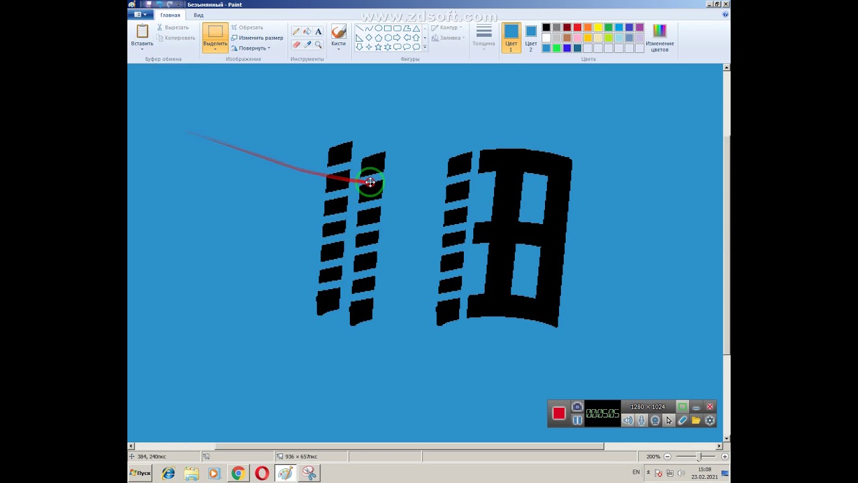Select Color 1 (Цвет 1) as active
Viewport: 858px width, 483px height.
point(511,38)
